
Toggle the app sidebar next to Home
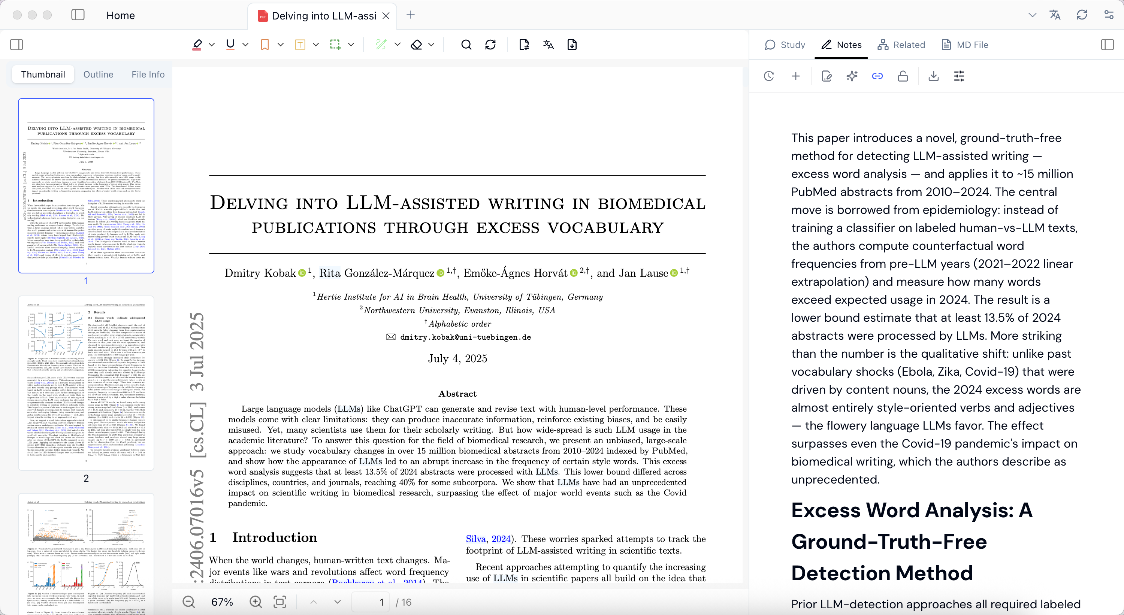coord(78,15)
